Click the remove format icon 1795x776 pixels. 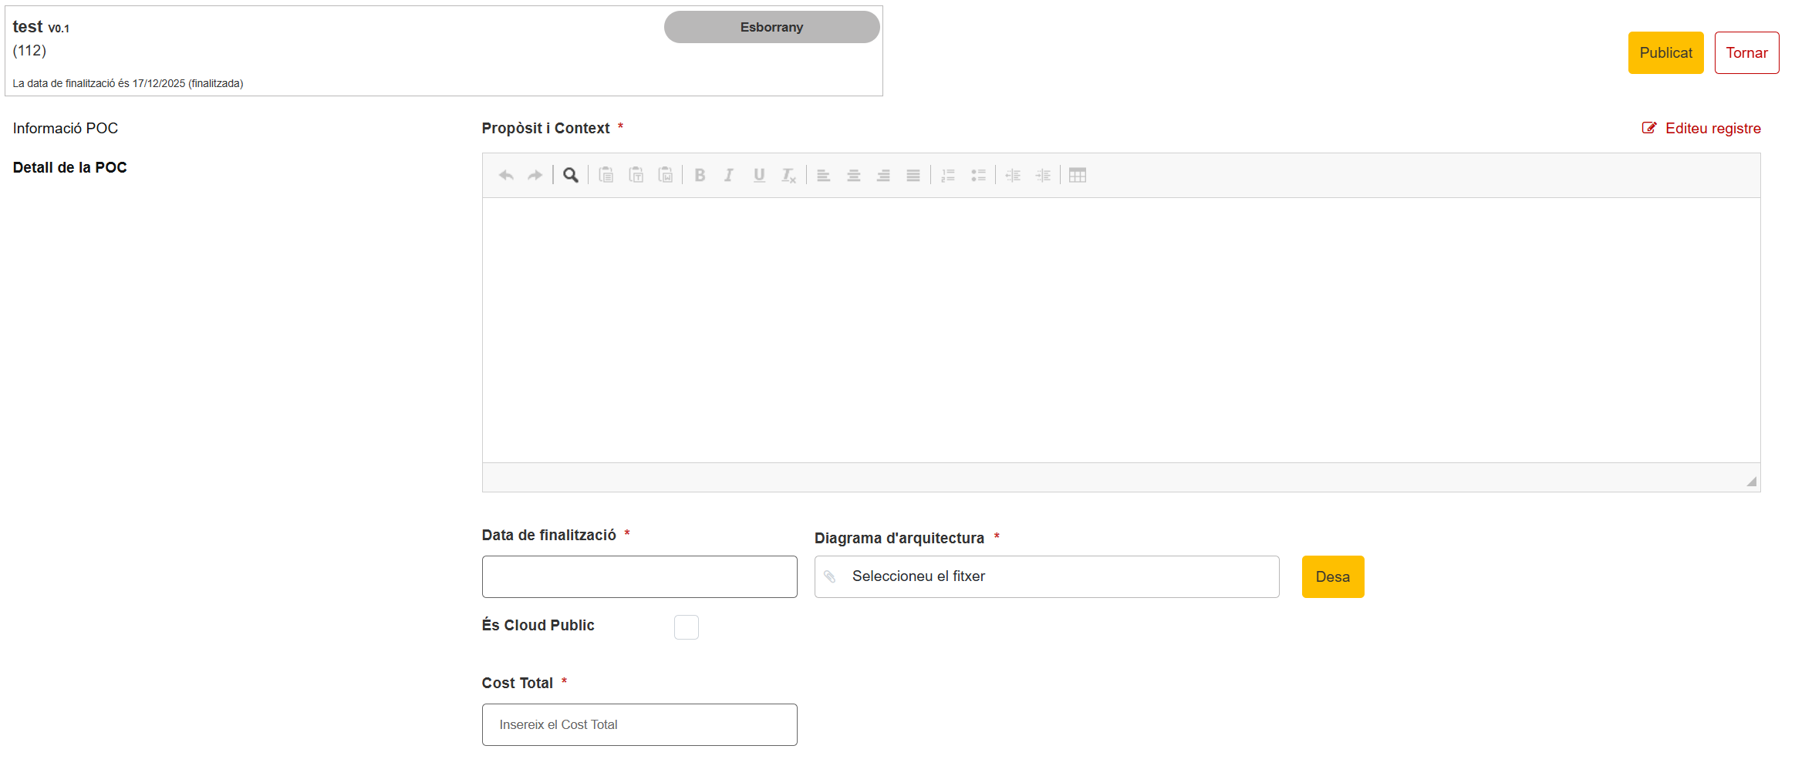point(788,176)
